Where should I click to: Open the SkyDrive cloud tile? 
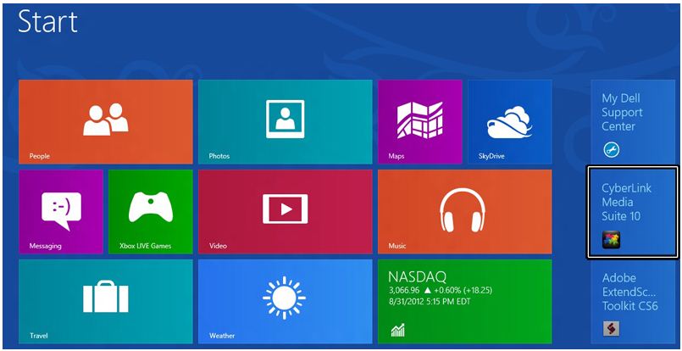[x=510, y=121]
